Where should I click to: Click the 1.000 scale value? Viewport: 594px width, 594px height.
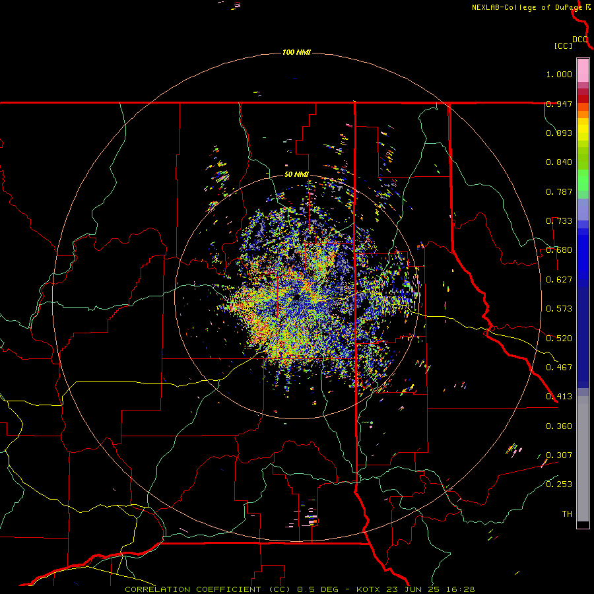(x=559, y=74)
